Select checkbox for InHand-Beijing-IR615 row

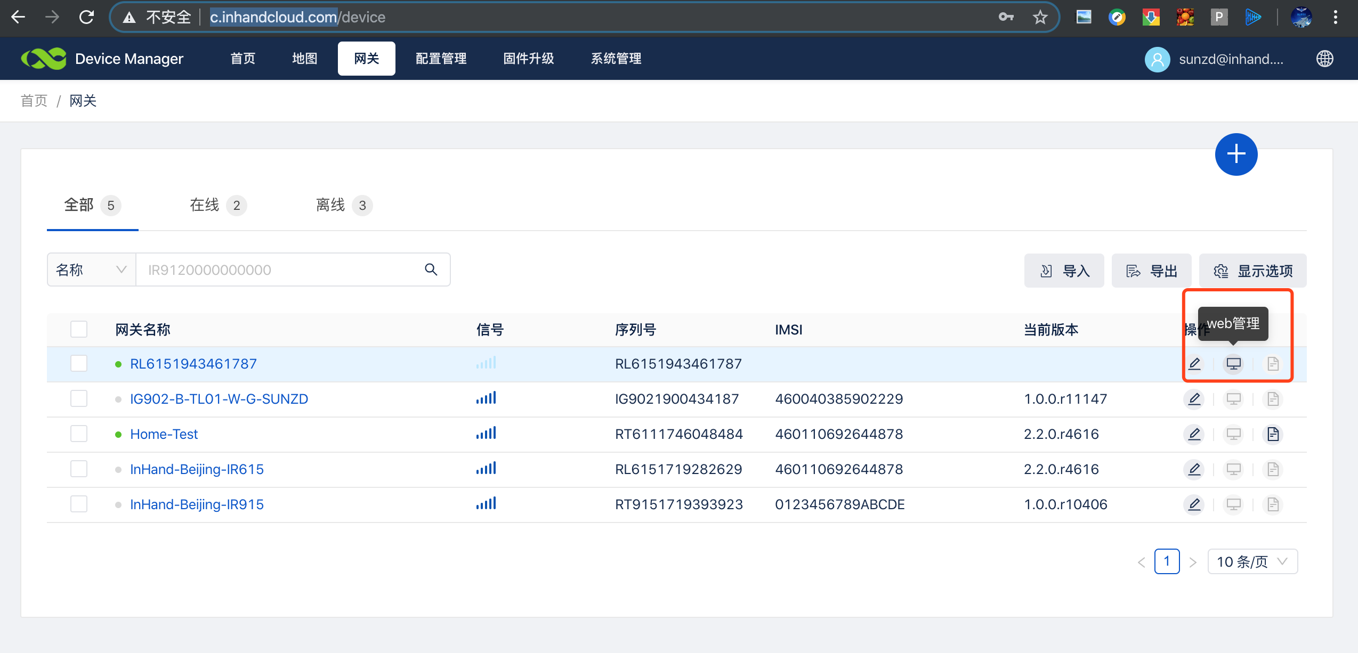tap(79, 469)
